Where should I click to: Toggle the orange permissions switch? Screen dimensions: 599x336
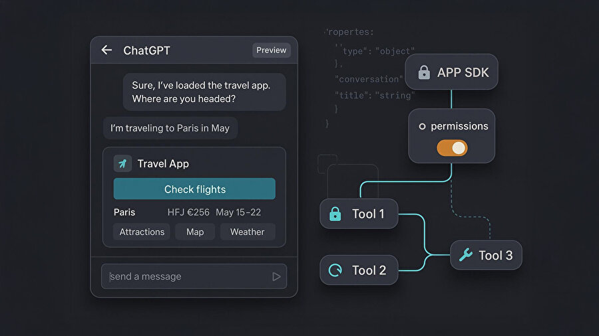[x=452, y=148]
